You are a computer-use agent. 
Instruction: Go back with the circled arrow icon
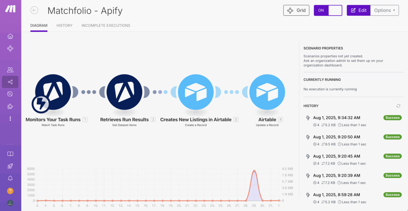pos(34,10)
